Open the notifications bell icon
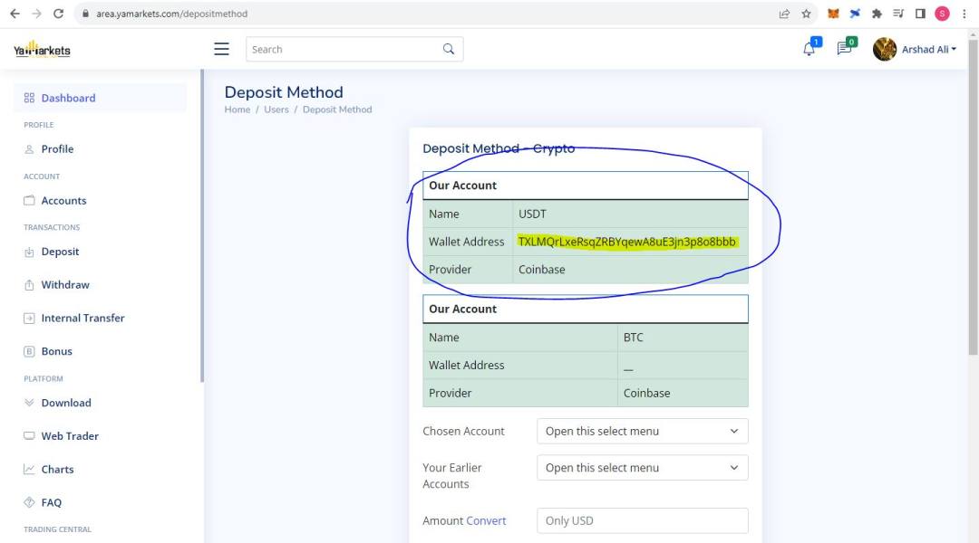The image size is (979, 543). 809,49
